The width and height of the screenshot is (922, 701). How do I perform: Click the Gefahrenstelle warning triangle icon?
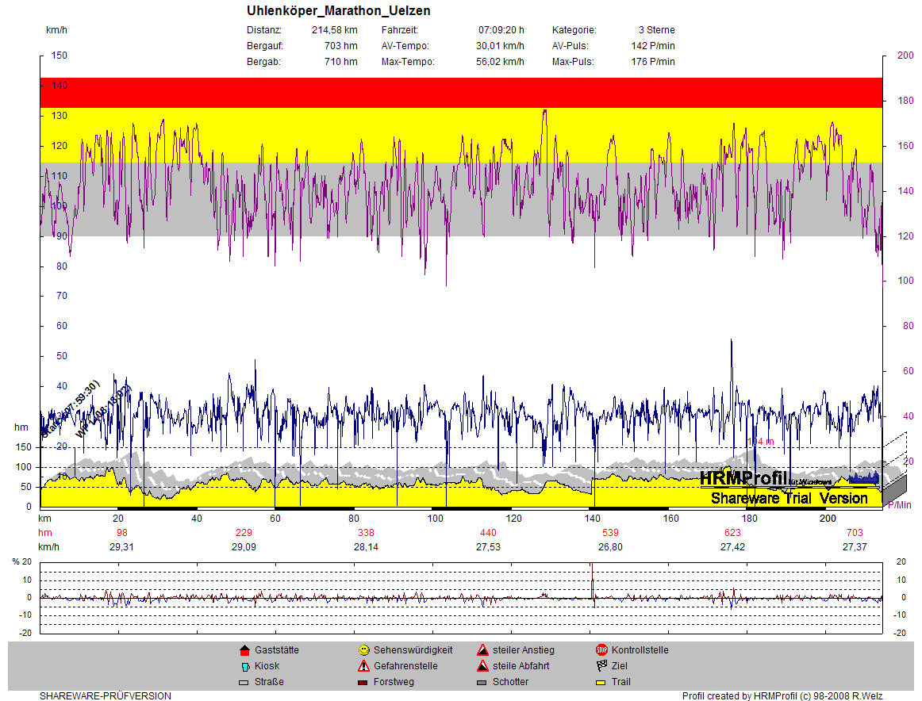pyautogui.click(x=363, y=666)
